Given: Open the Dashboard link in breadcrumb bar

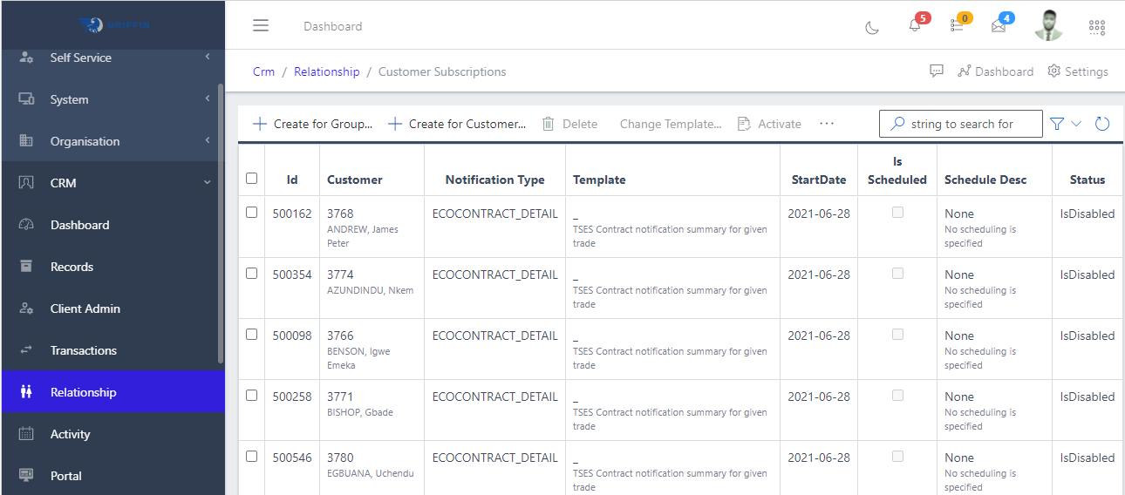Looking at the screenshot, I should coord(995,71).
